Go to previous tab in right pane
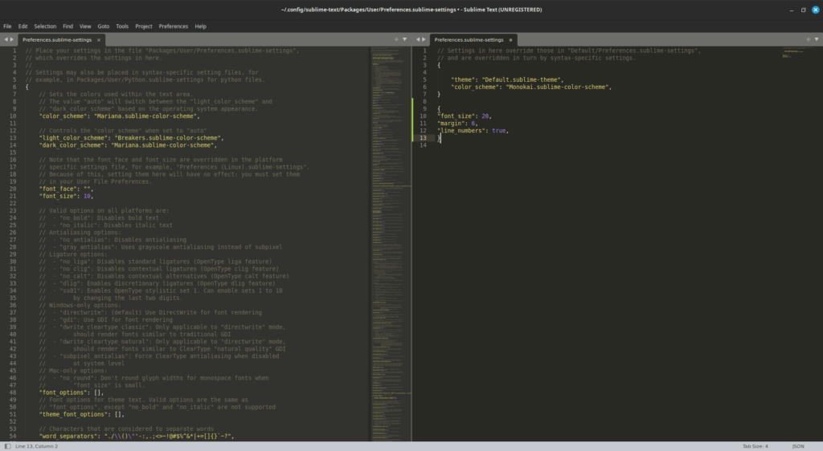Screen dimensions: 823x451 point(418,39)
